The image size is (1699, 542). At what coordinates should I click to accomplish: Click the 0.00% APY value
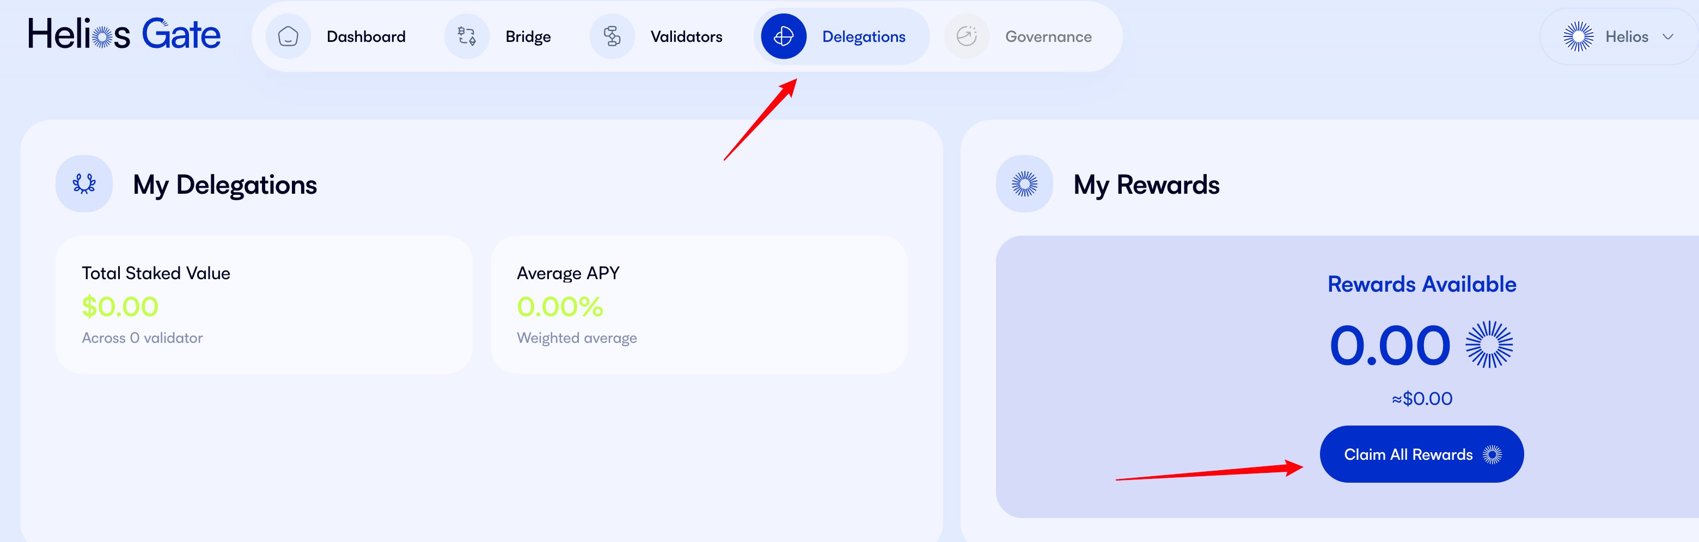[x=560, y=306]
